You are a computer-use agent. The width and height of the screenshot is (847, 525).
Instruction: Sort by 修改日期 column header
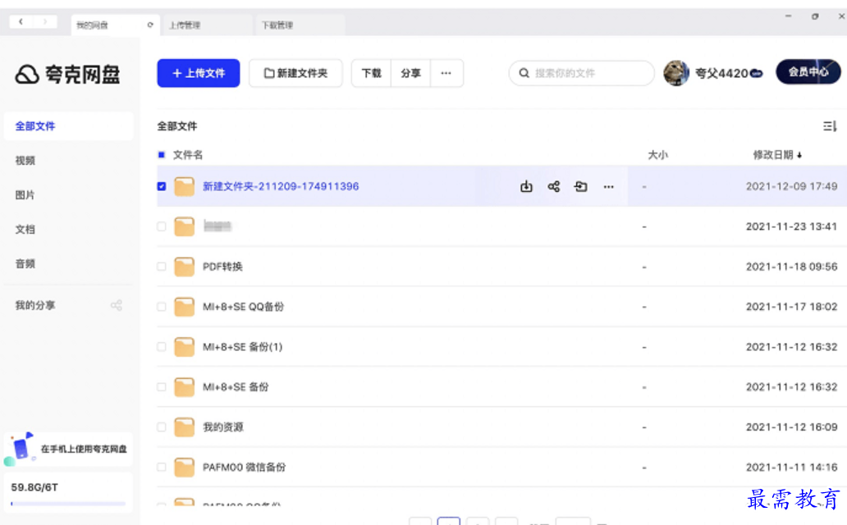(777, 155)
